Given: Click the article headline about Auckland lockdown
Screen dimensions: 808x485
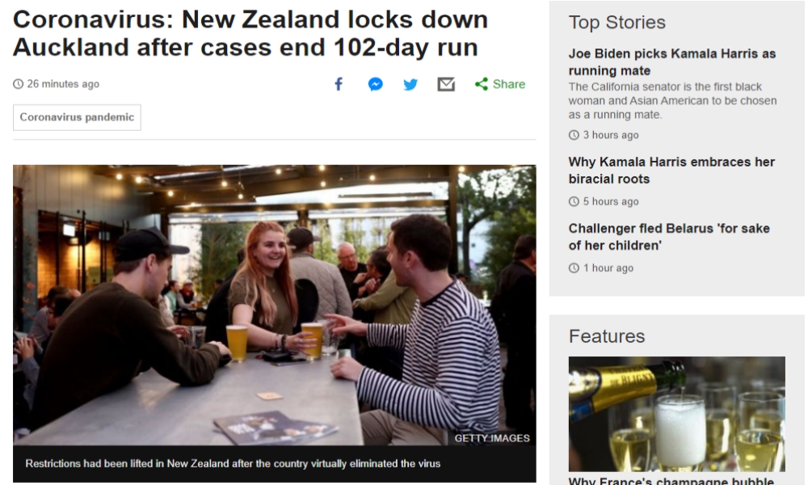Looking at the screenshot, I should tap(250, 33).
